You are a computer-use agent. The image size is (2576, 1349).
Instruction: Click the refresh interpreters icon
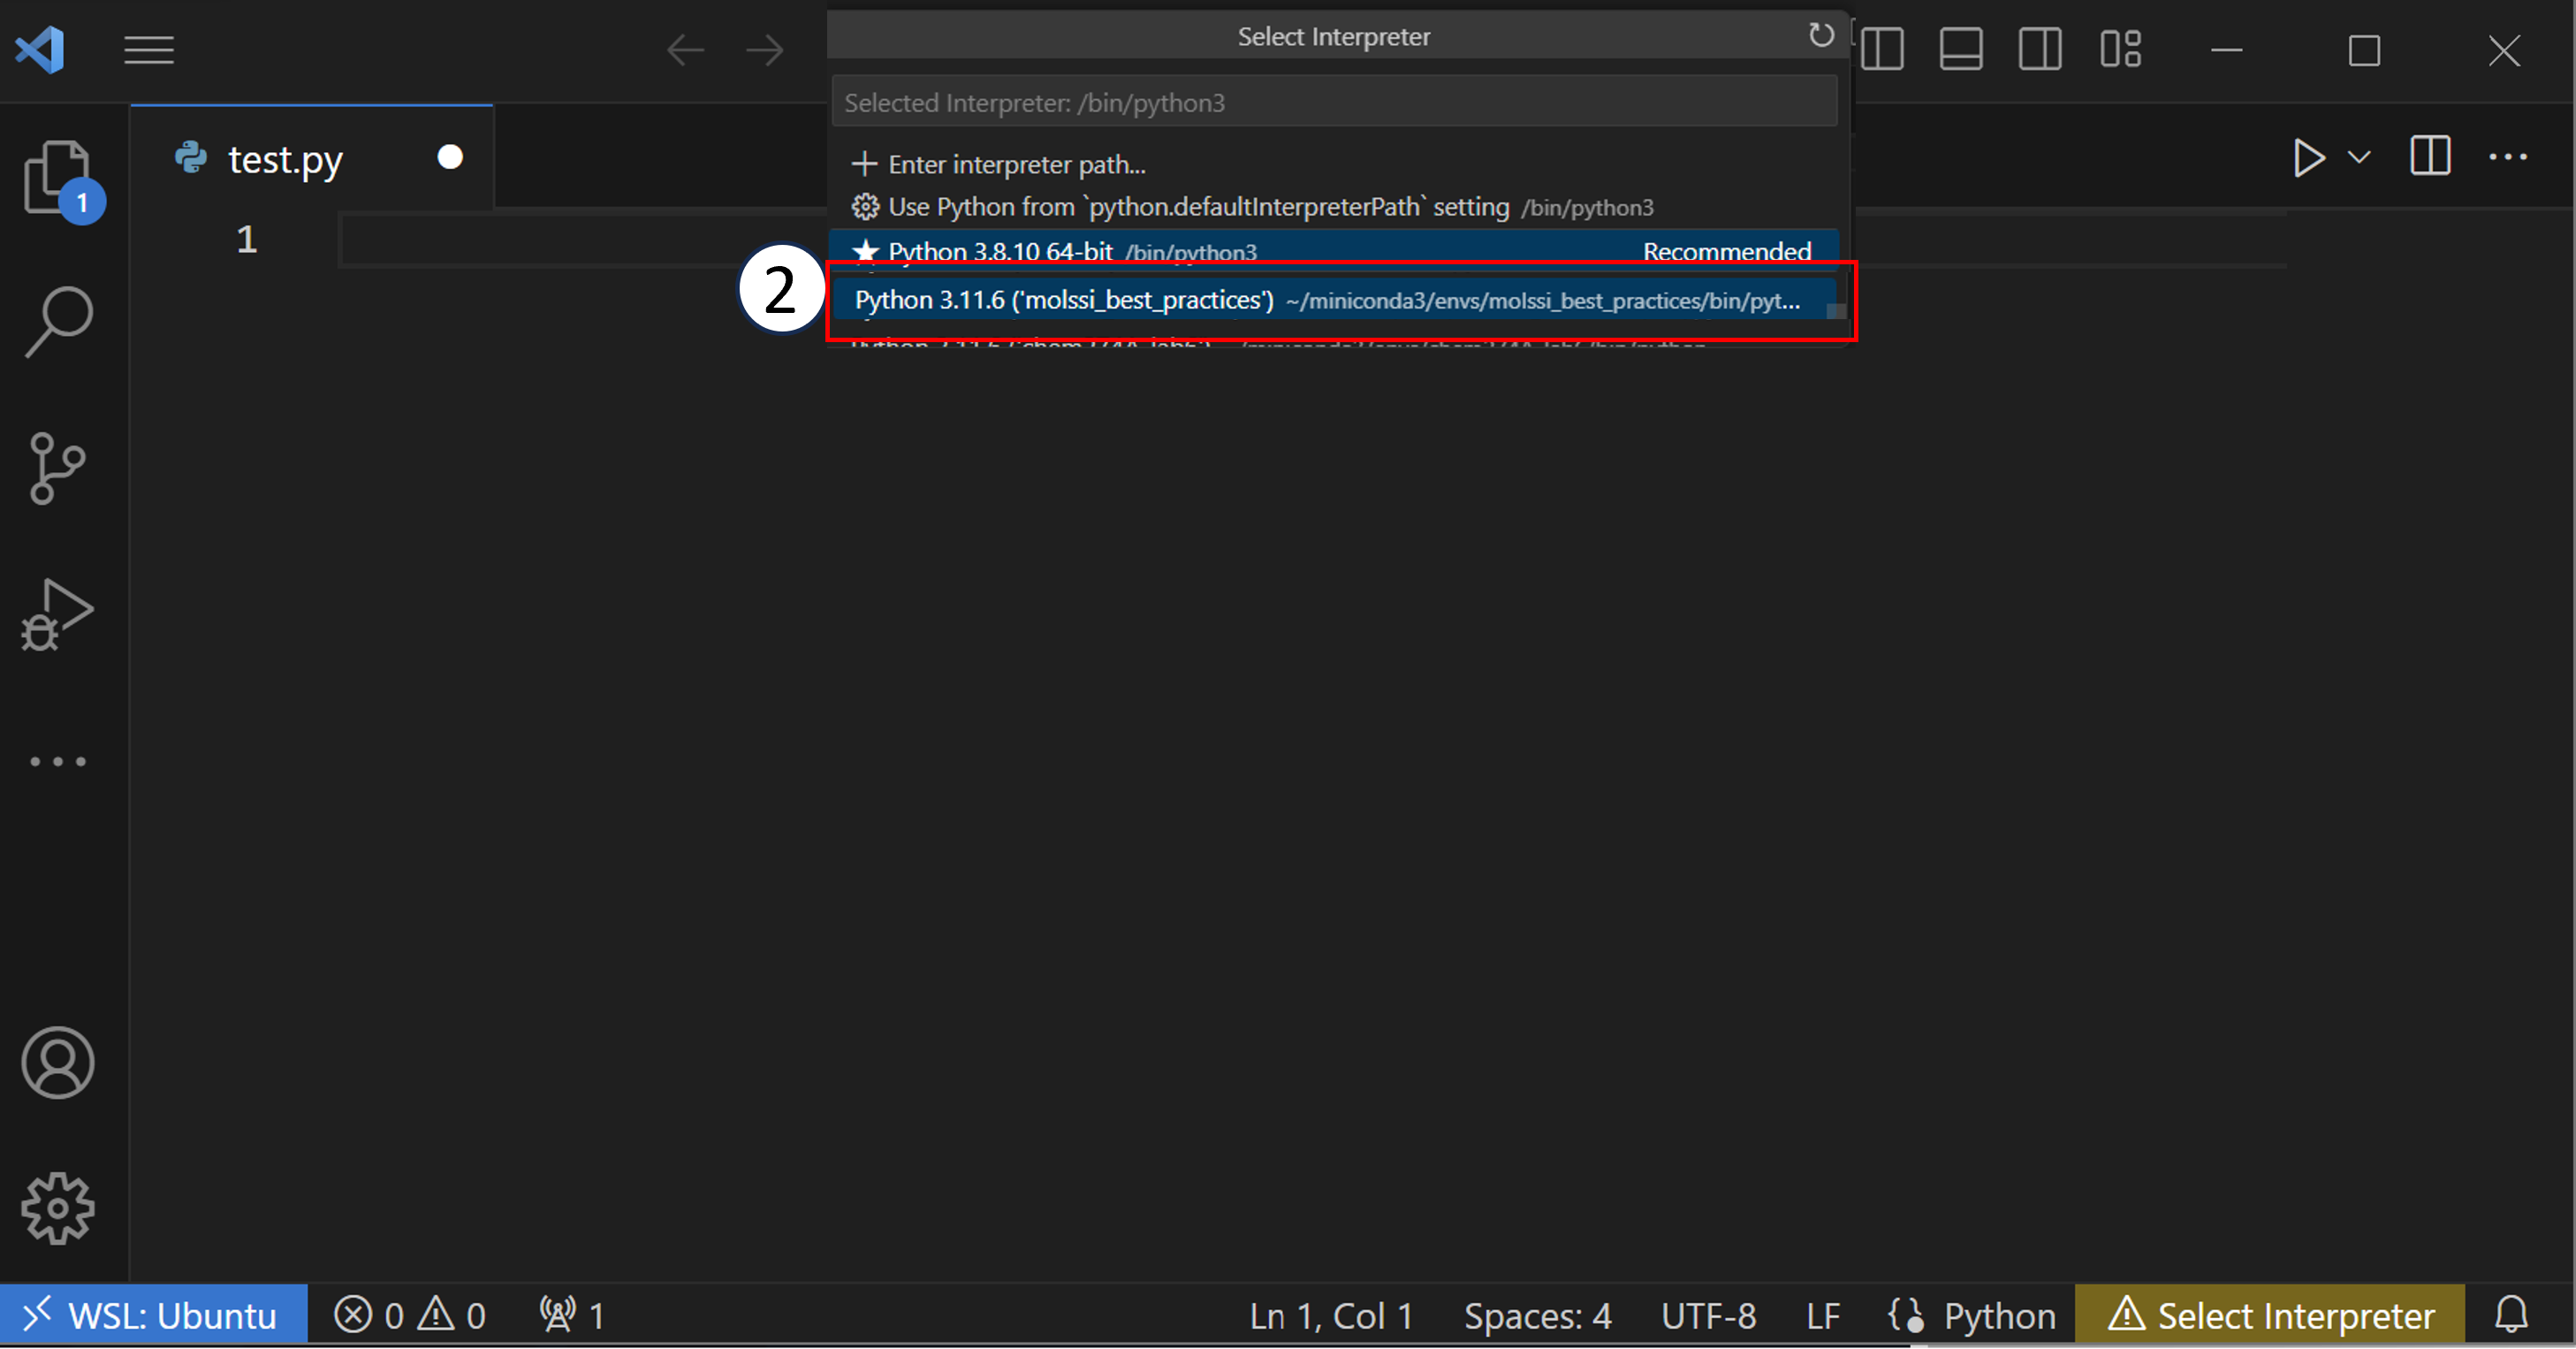click(1820, 35)
